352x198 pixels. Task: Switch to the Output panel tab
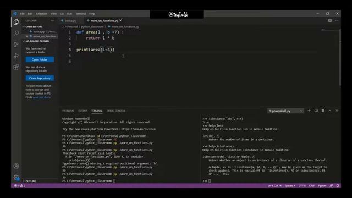[82, 111]
